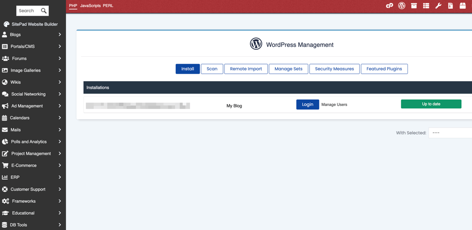Click the Calendars icon in sidebar

click(4, 118)
